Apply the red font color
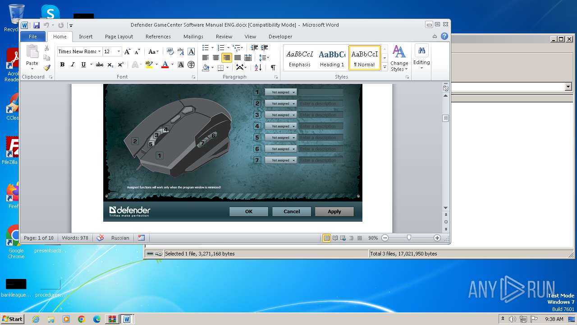Image resolution: width=577 pixels, height=325 pixels. pos(165,65)
